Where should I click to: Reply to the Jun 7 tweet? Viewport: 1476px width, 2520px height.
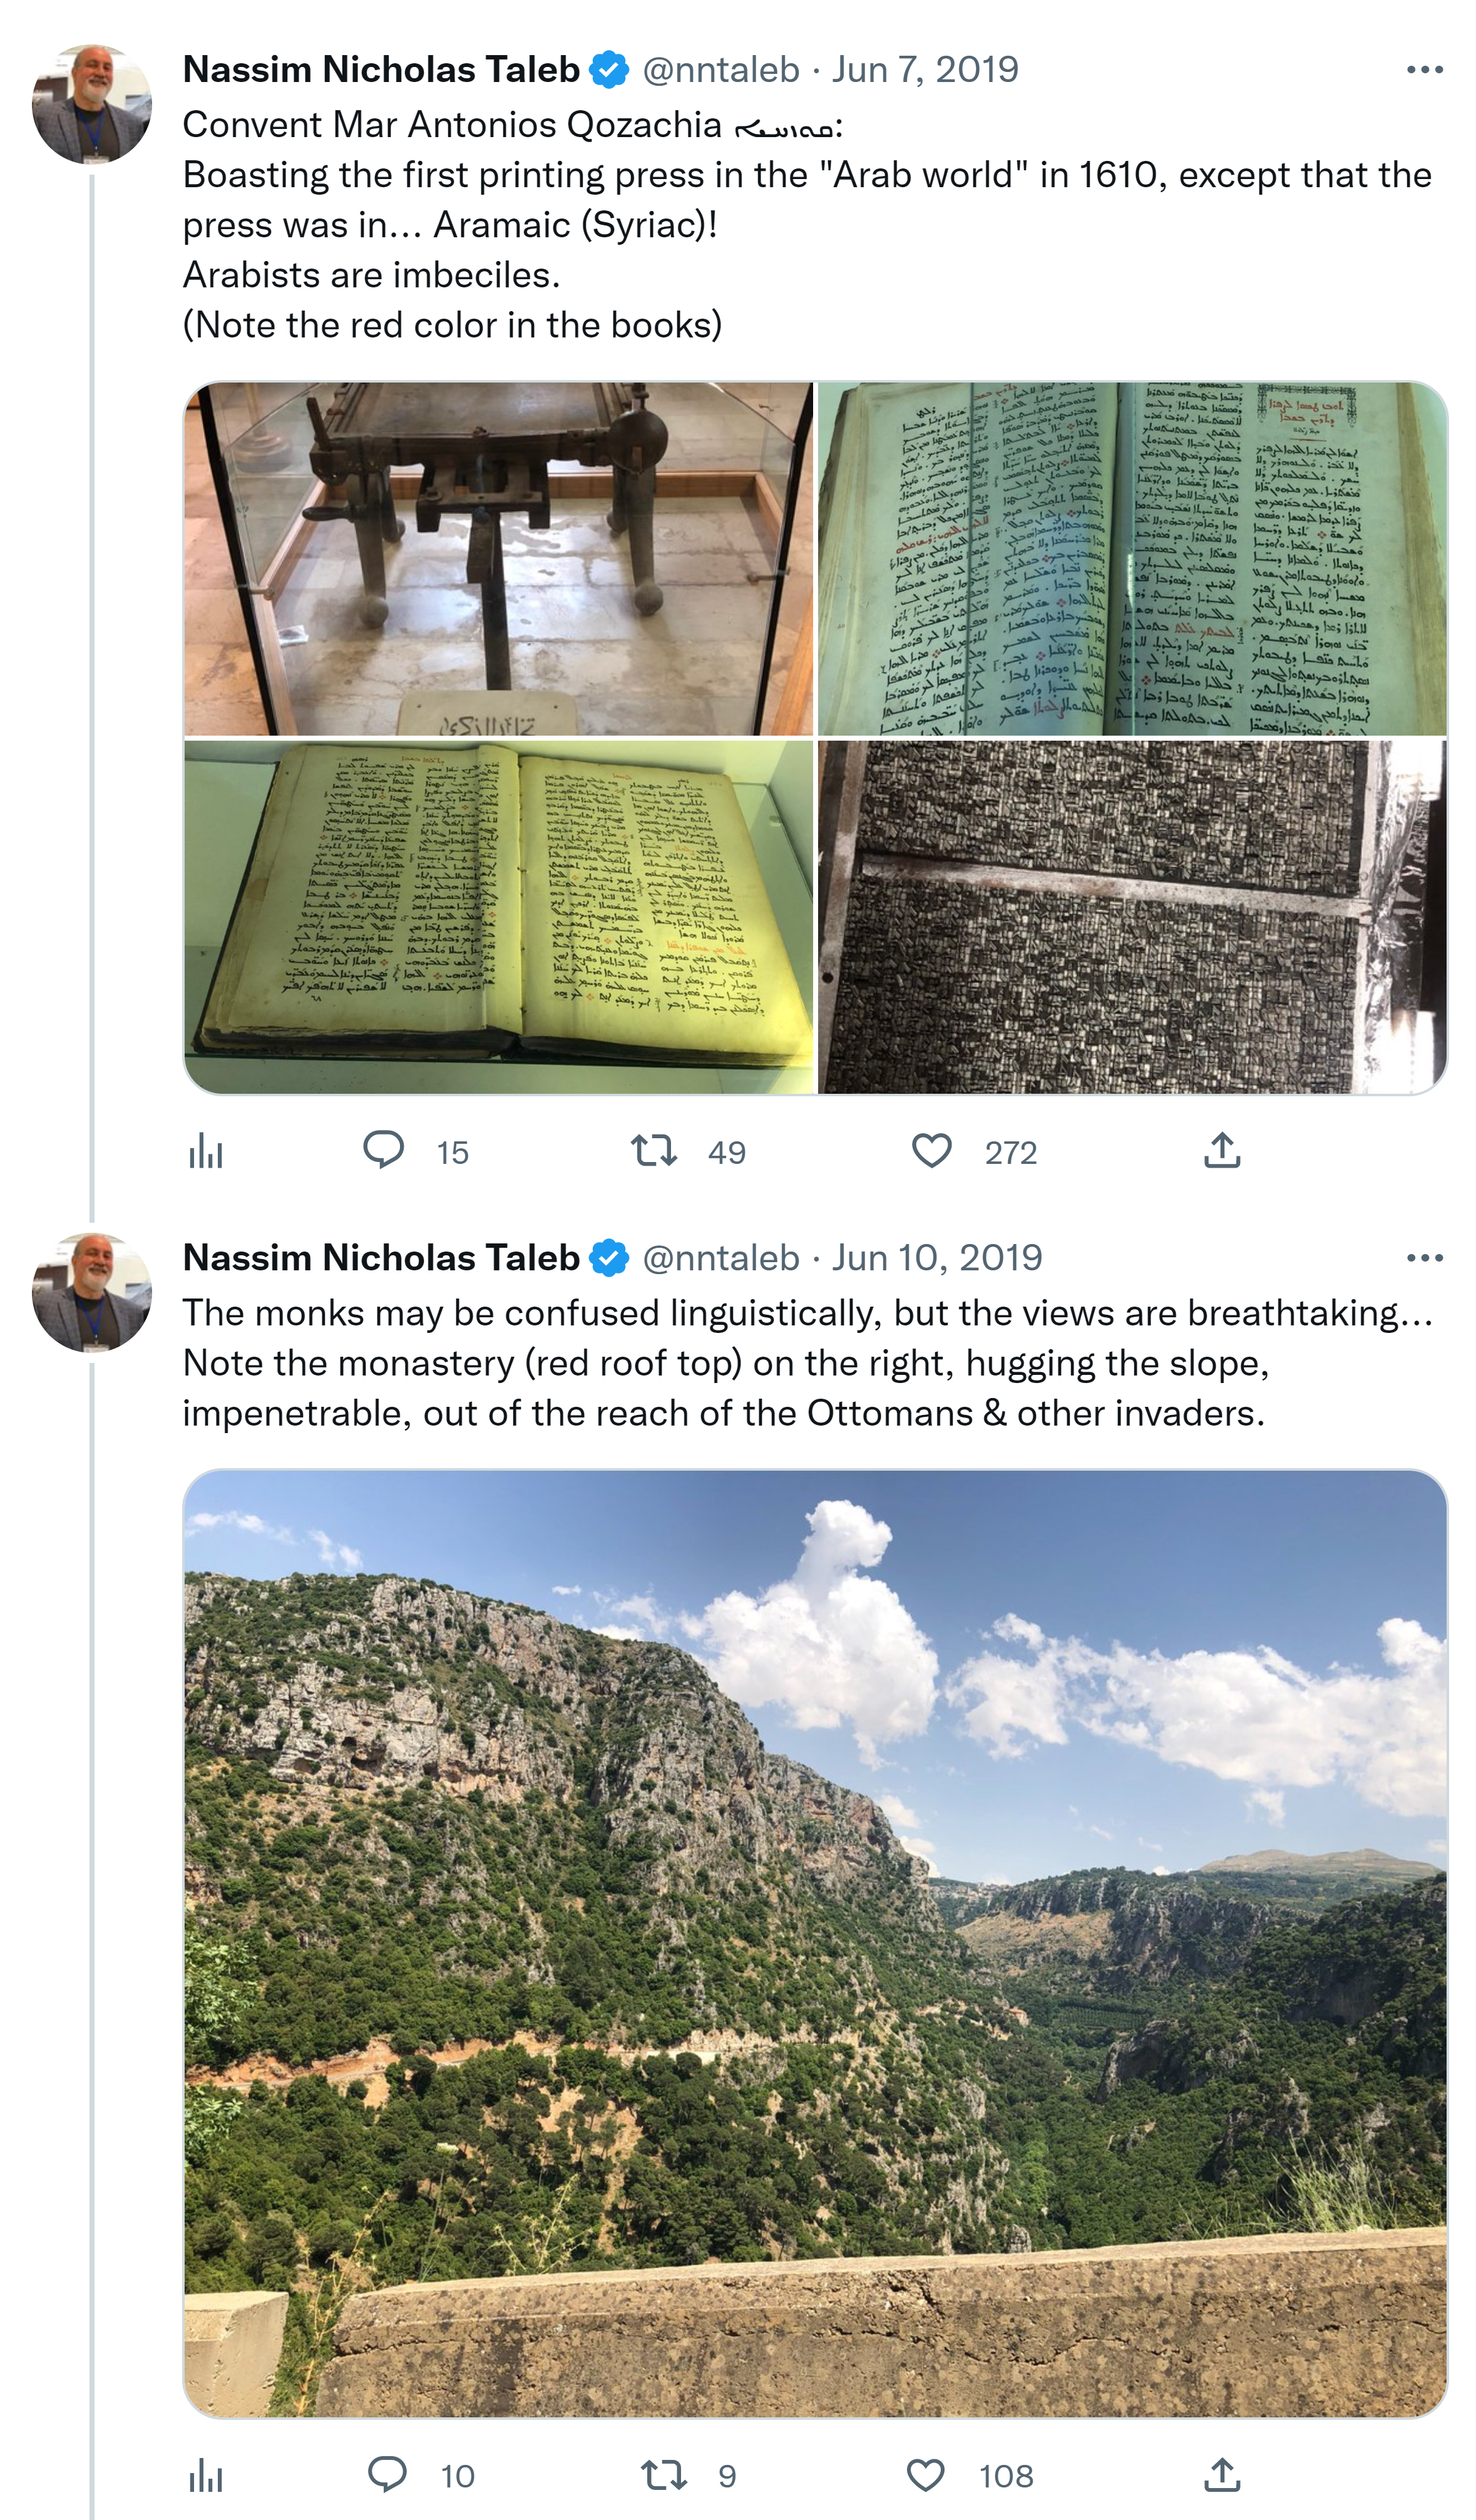tap(384, 1151)
